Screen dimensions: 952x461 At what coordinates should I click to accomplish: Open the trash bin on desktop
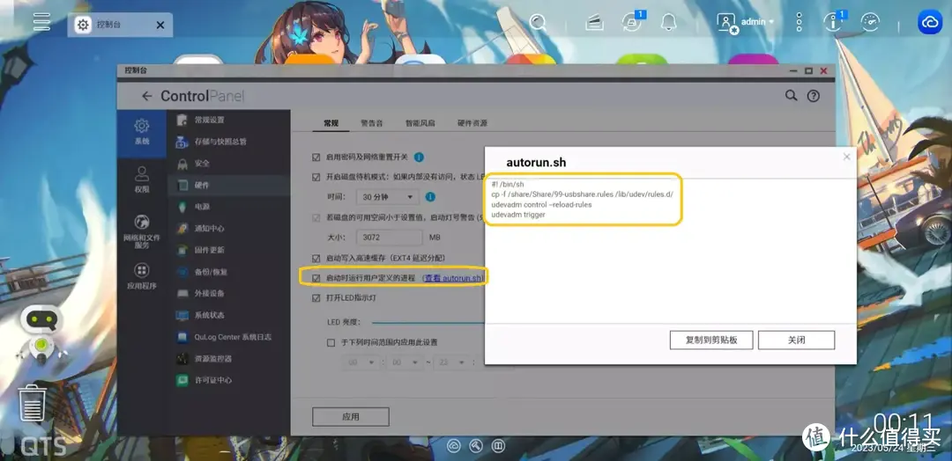click(x=33, y=403)
